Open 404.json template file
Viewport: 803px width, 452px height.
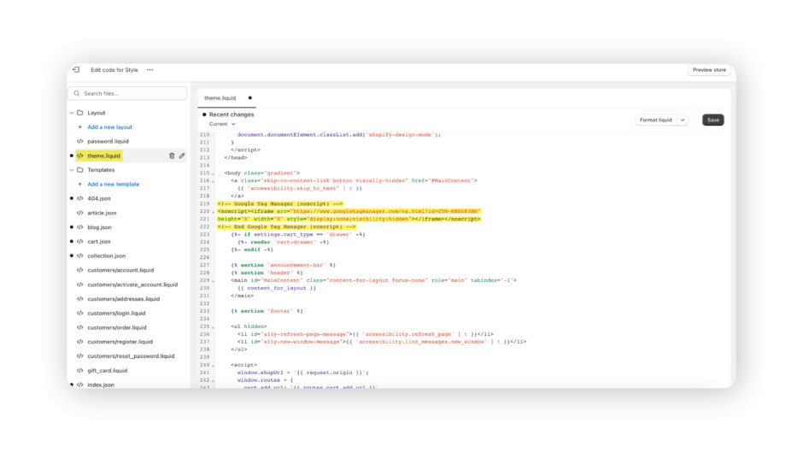coord(99,199)
